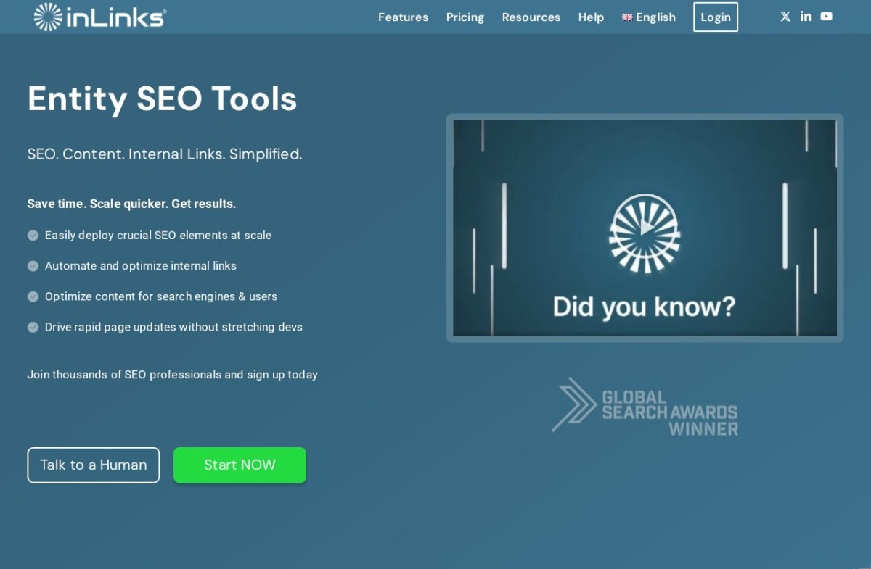Image resolution: width=871 pixels, height=569 pixels.
Task: Open the Pricing page
Action: click(465, 17)
